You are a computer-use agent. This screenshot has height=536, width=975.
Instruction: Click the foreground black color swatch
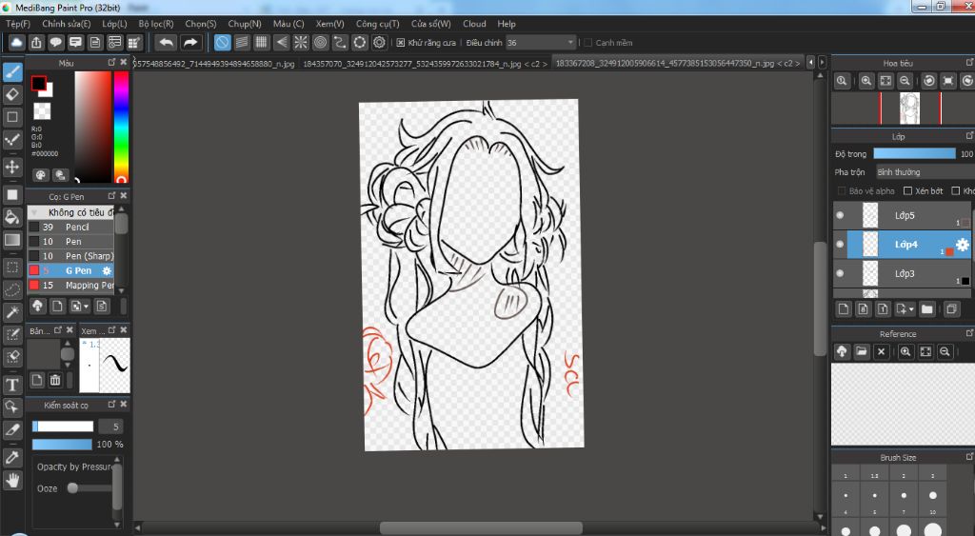tap(38, 84)
